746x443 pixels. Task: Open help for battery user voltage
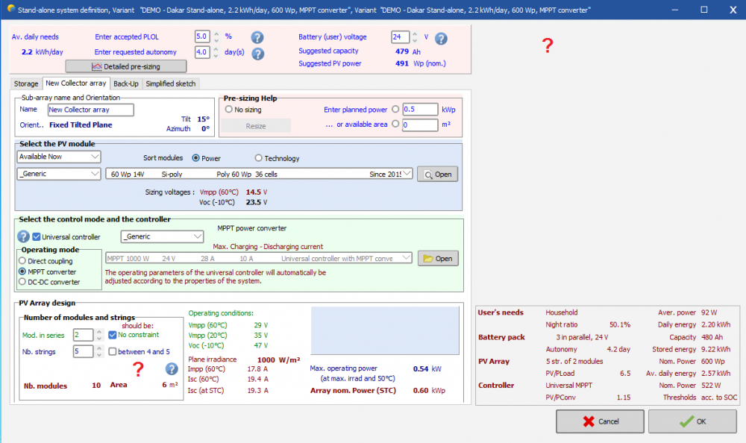[x=440, y=39]
